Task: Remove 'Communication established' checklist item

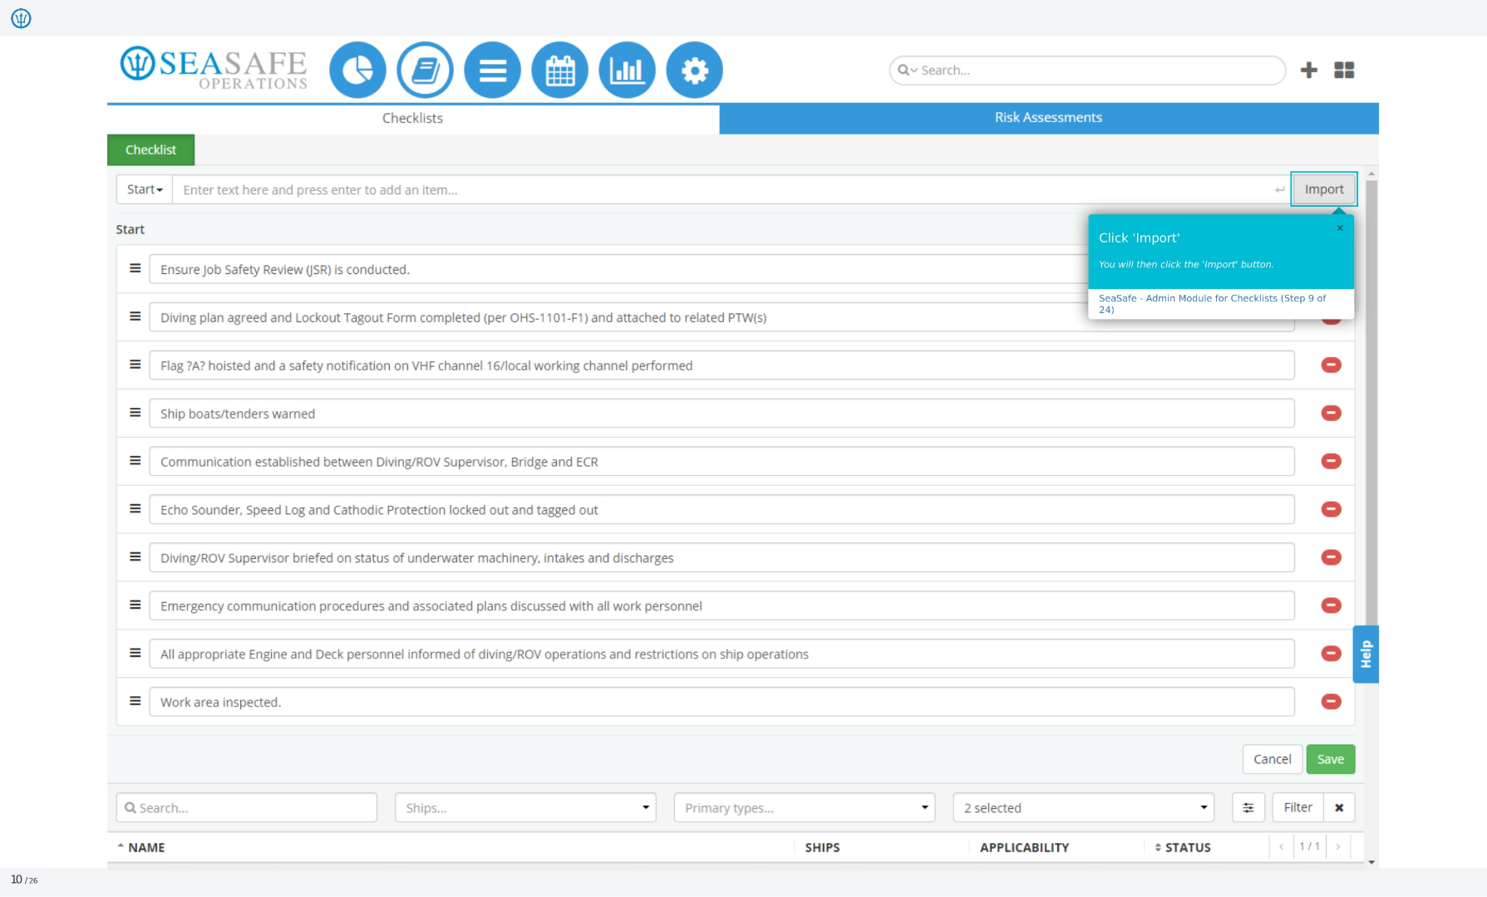Action: [1331, 462]
